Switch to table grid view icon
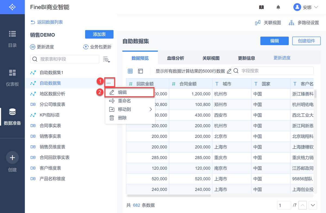This screenshot has height=213, width=326. [130, 71]
